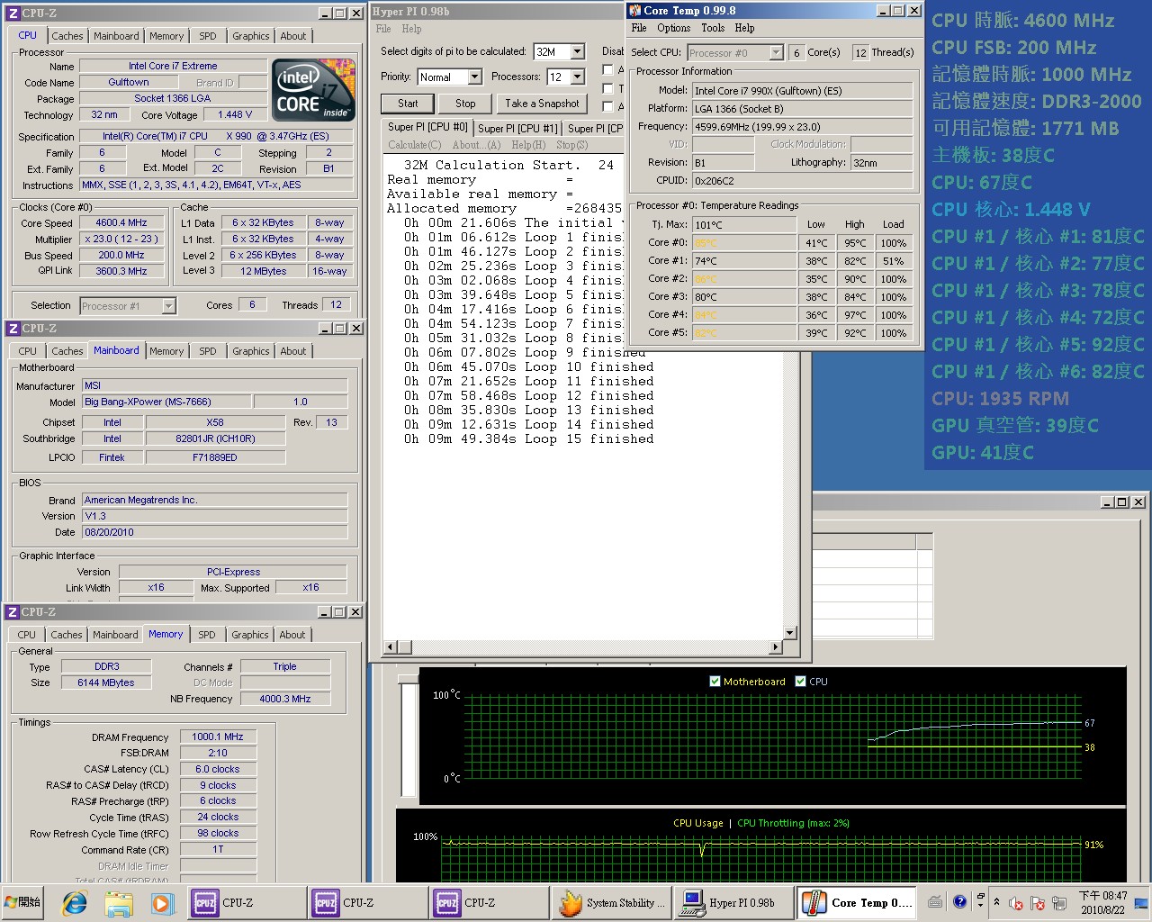Click title icon of CPU-Z Memory window
1152x922 pixels.
(x=13, y=612)
